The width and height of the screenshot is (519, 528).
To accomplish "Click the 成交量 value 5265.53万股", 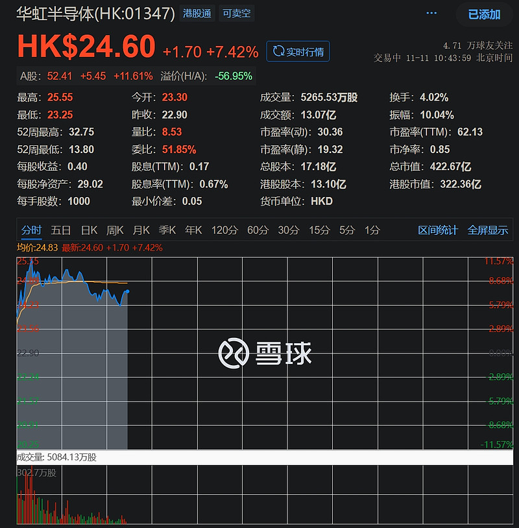I will [x=329, y=97].
